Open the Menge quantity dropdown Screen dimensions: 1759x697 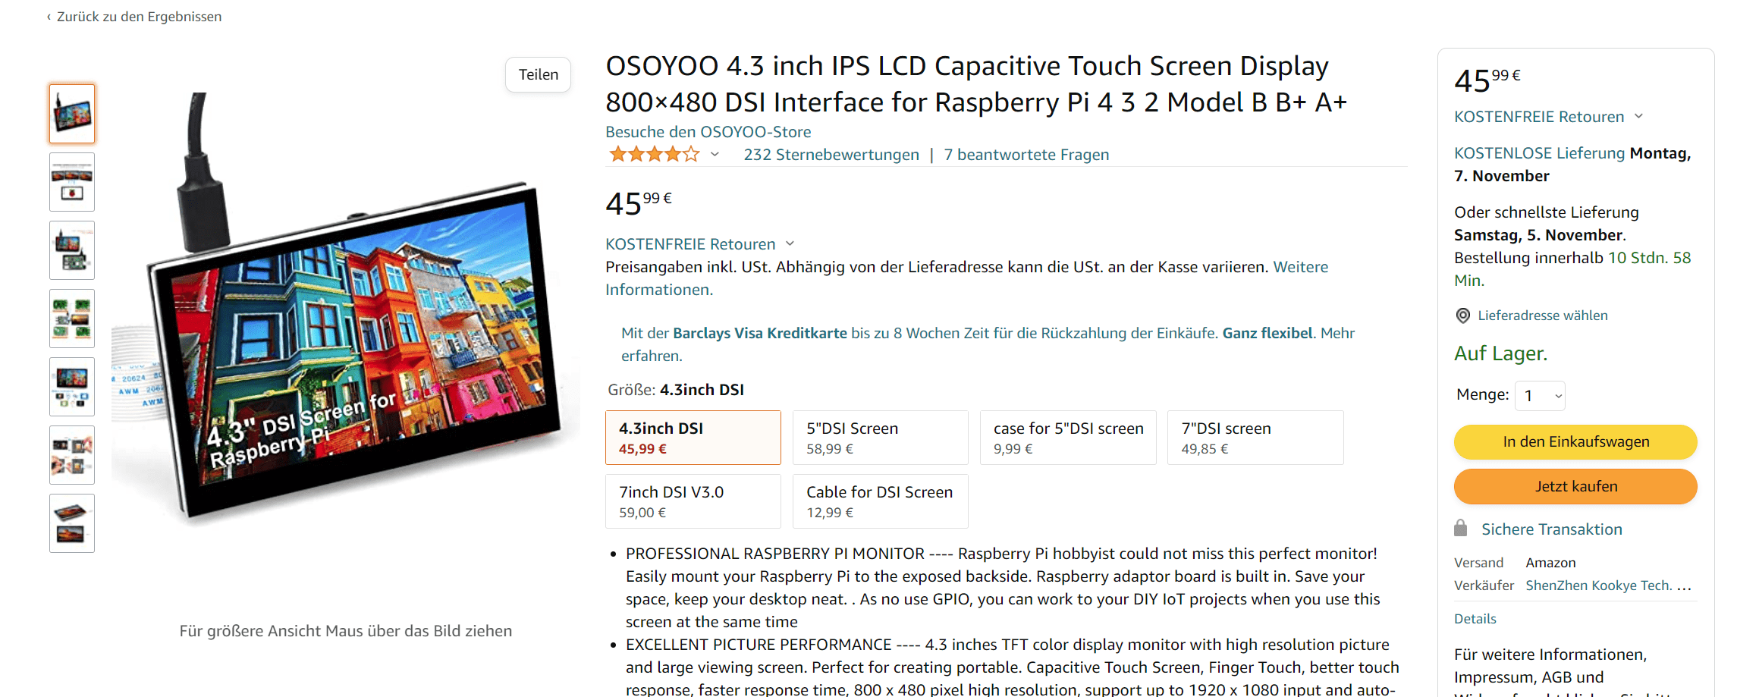[x=1540, y=396]
